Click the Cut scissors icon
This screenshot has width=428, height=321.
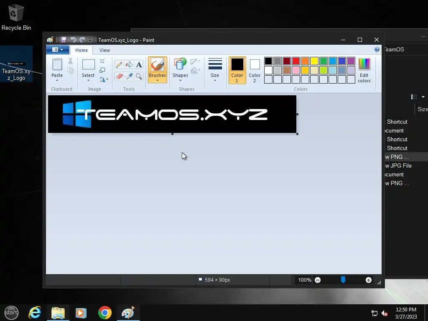pyautogui.click(x=70, y=61)
